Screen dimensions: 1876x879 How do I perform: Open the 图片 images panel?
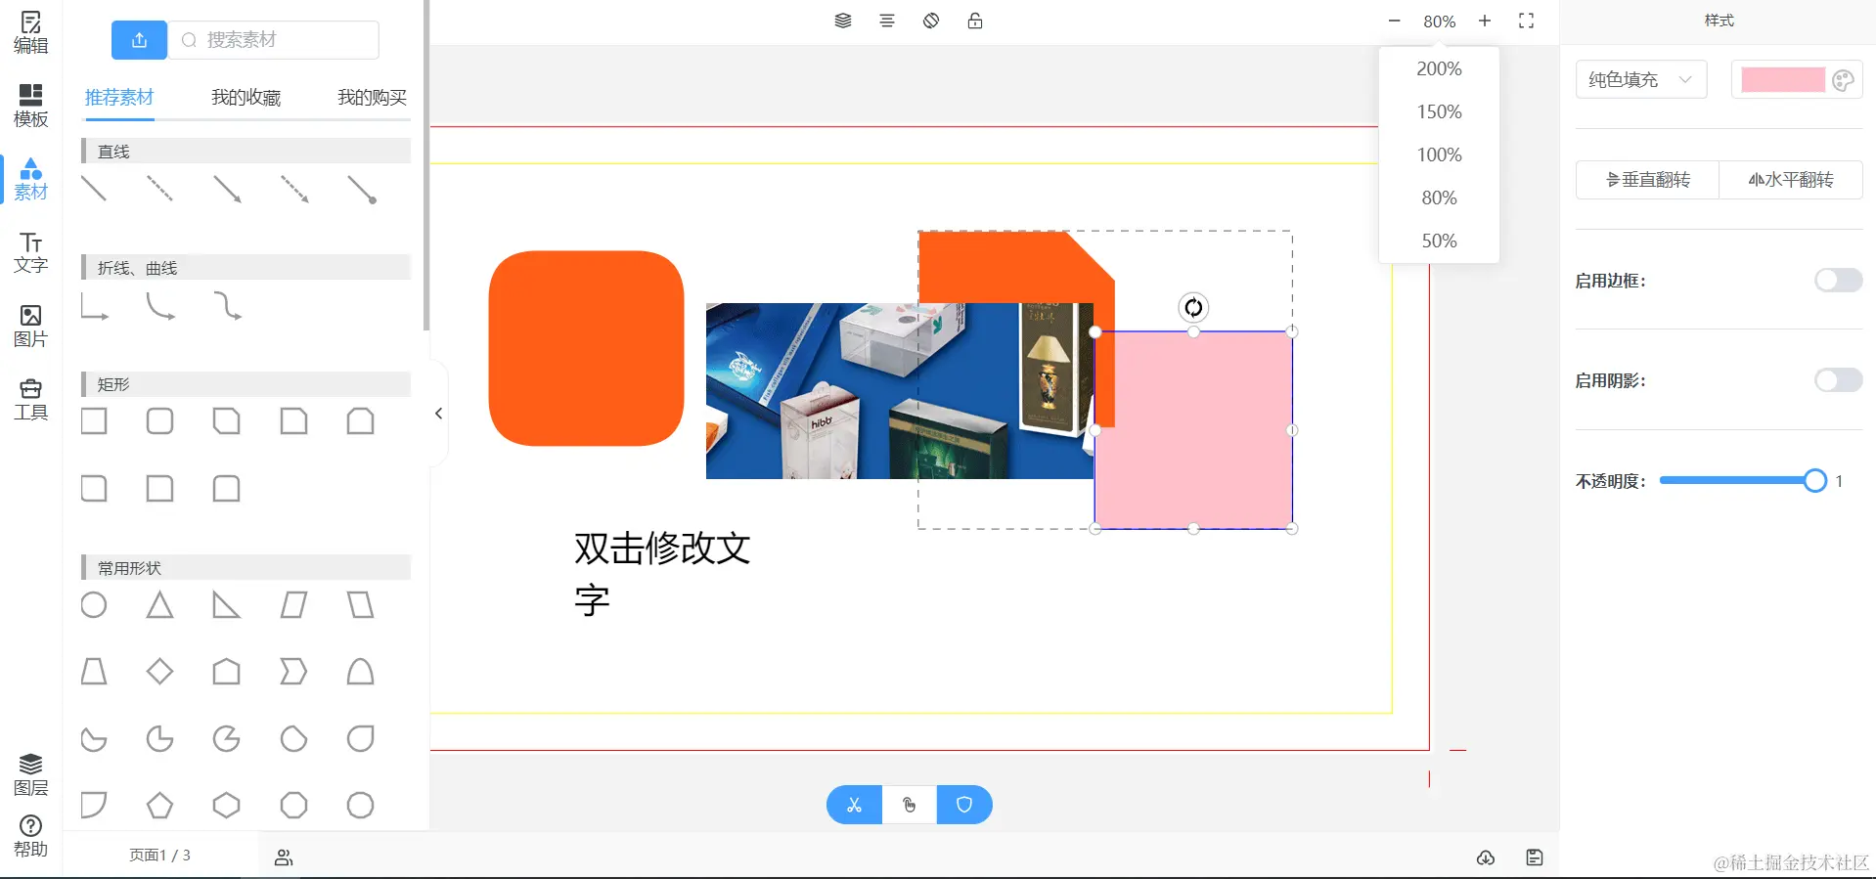[30, 326]
